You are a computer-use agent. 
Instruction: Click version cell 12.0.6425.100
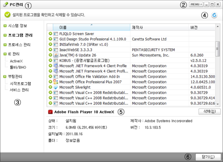(x=203, y=82)
